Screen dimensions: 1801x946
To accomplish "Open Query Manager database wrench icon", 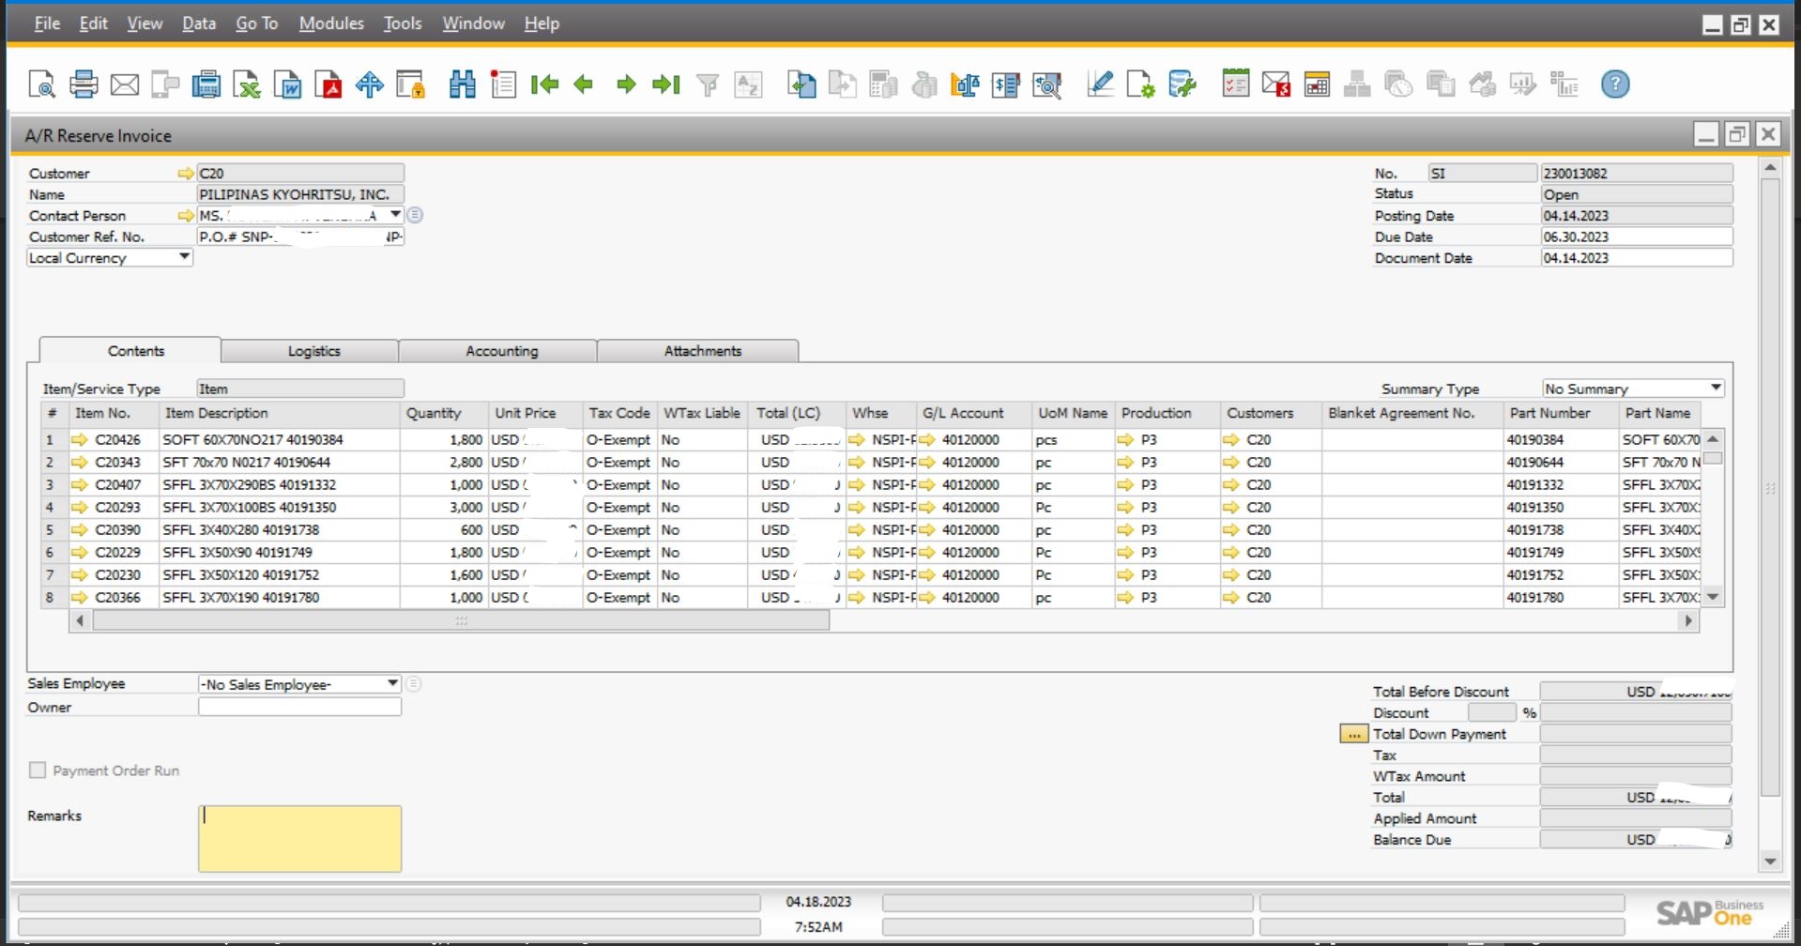I will coord(1183,84).
